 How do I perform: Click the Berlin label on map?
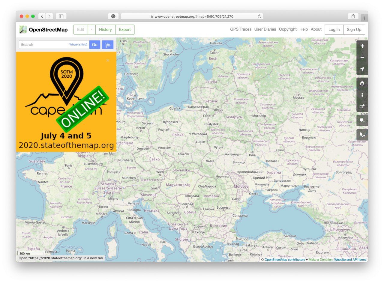tap(140, 128)
